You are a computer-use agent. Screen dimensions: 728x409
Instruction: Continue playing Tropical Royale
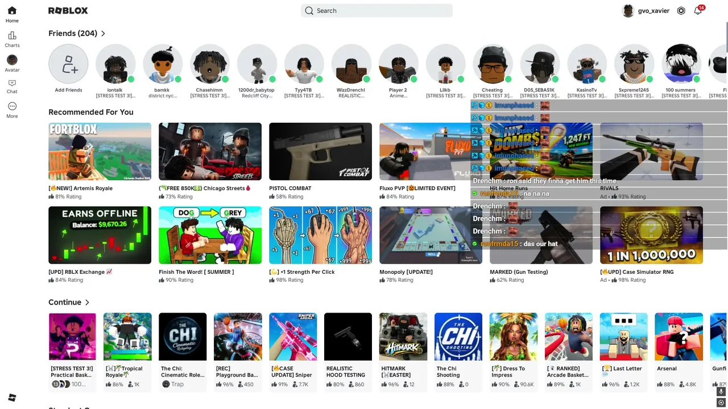127,337
